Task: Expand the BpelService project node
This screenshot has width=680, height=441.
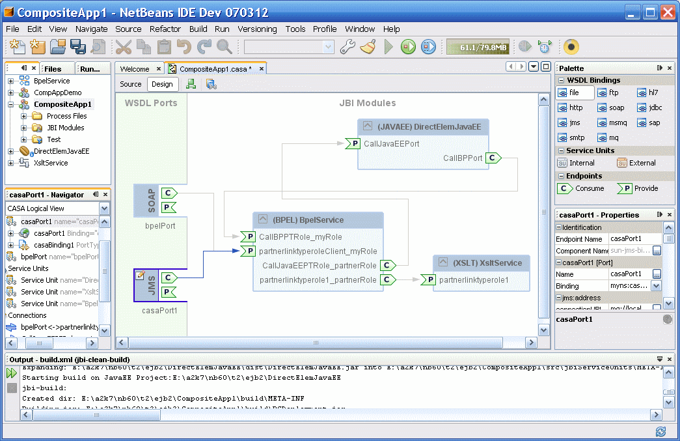Action: click(x=11, y=81)
